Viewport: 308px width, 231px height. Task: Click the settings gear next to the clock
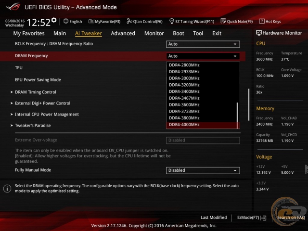tap(53, 20)
